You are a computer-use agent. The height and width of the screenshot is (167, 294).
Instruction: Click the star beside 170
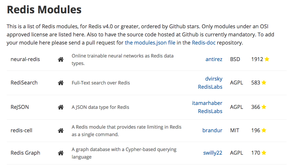point(264,153)
